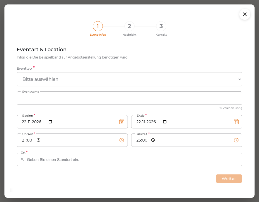Open orange calendar icon in Beginn field
The image size is (259, 202).
[121, 122]
